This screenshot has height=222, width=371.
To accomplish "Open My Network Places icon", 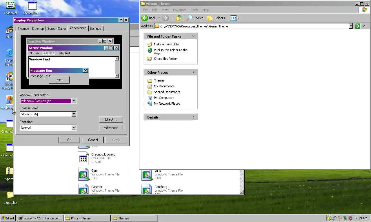I will [150, 103].
